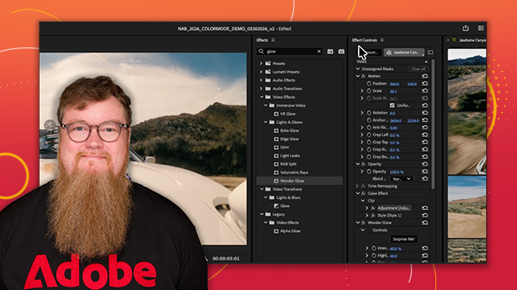Toggle animation stopwatch for Opacity value
This screenshot has width=517, height=290.
pyautogui.click(x=369, y=172)
